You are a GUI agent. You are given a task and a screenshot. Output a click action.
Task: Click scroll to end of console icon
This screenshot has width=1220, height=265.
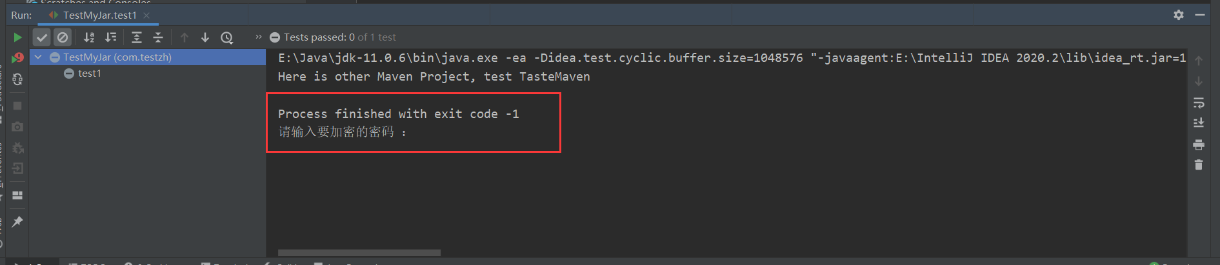1199,123
